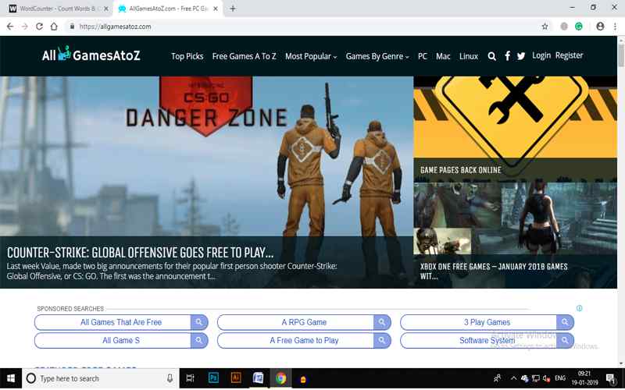Open Free Games A To Z
The width and height of the screenshot is (625, 390).
tap(244, 56)
